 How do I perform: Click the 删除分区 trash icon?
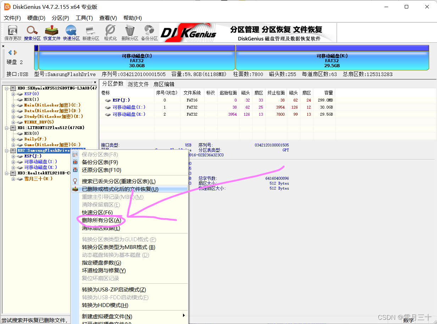(130, 33)
